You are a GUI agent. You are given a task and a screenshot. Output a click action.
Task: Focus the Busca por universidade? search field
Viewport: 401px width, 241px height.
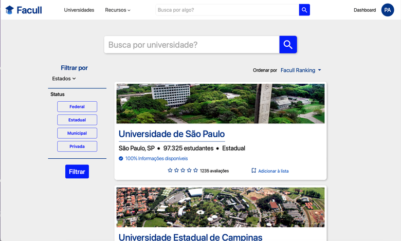pos(192,45)
